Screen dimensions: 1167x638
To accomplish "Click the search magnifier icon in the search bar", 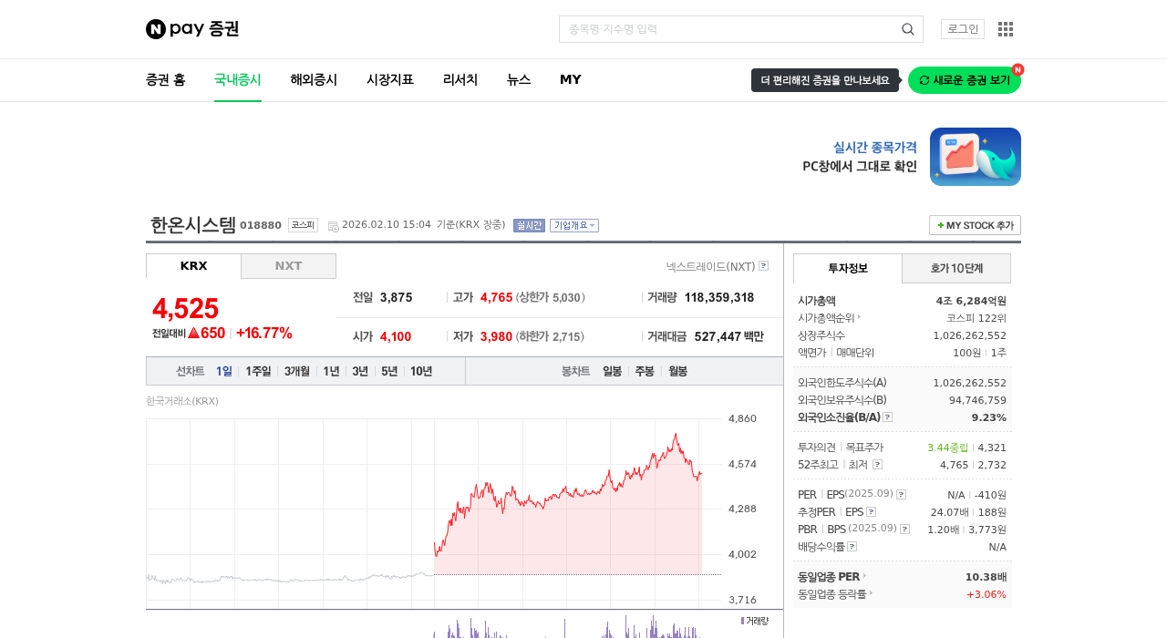I will (906, 28).
